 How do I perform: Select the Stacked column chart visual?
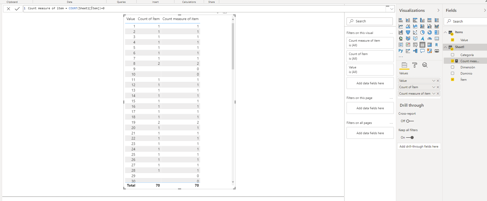click(408, 20)
